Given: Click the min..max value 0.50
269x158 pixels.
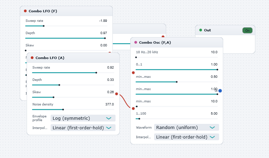Looking at the screenshot, I should pos(214,77).
